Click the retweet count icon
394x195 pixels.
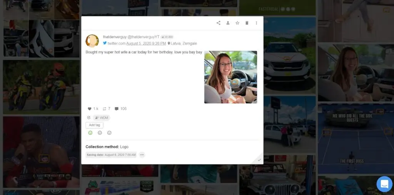104,109
